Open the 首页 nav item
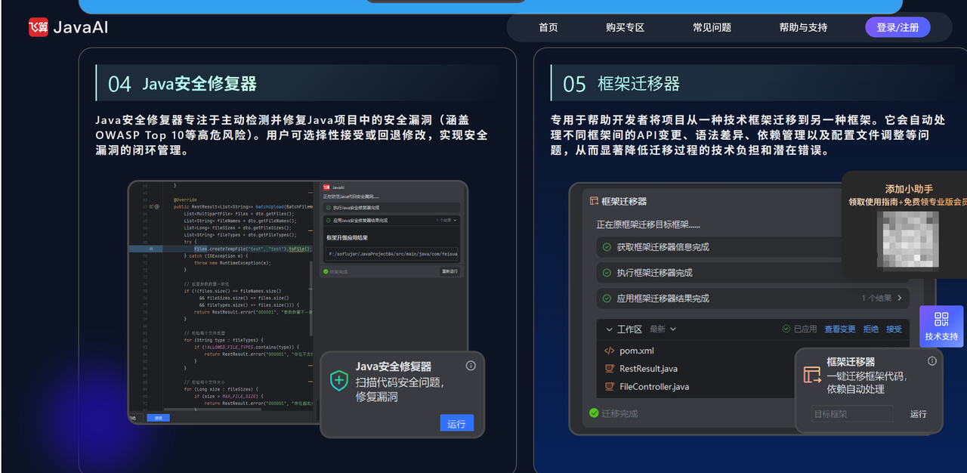This screenshot has width=967, height=473. [548, 27]
